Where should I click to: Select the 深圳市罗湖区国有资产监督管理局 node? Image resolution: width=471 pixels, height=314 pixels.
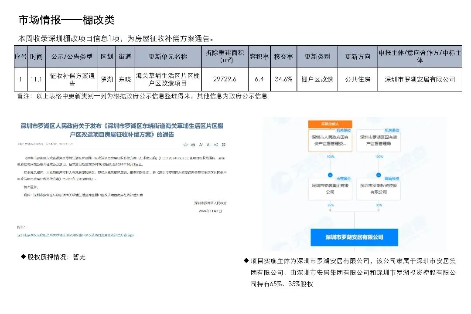(x=379, y=140)
